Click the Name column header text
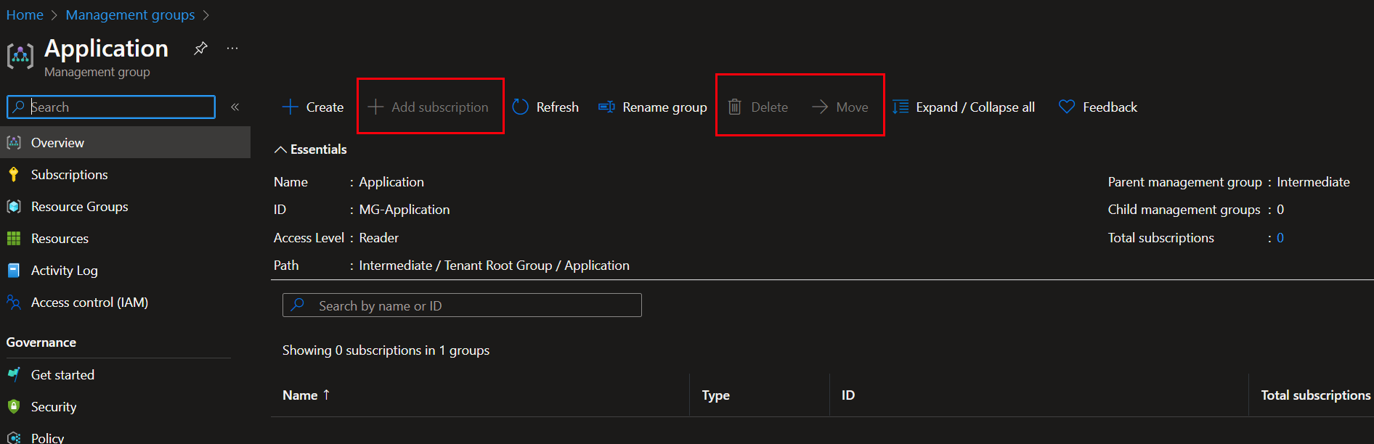The image size is (1374, 444). point(300,395)
